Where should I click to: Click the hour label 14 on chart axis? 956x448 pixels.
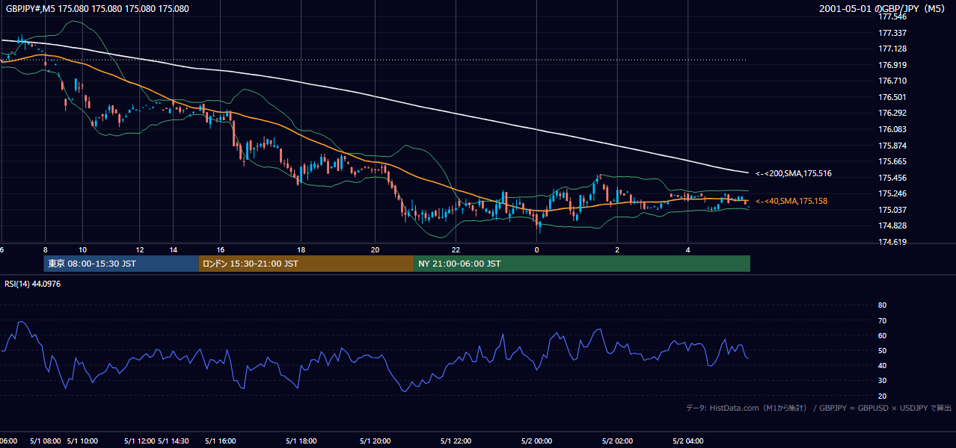pyautogui.click(x=174, y=249)
